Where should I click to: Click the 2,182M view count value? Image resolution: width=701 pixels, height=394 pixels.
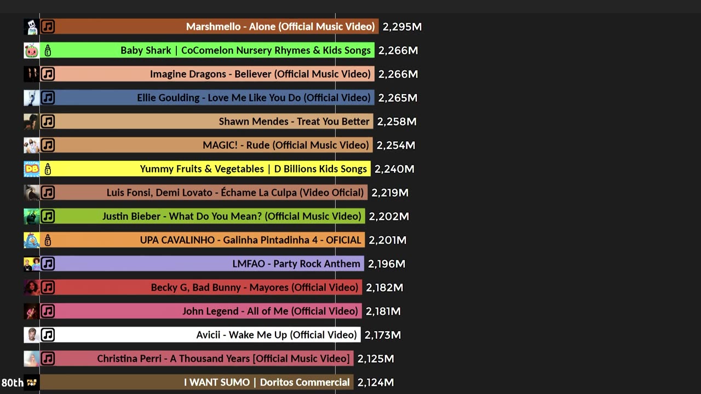[384, 287]
